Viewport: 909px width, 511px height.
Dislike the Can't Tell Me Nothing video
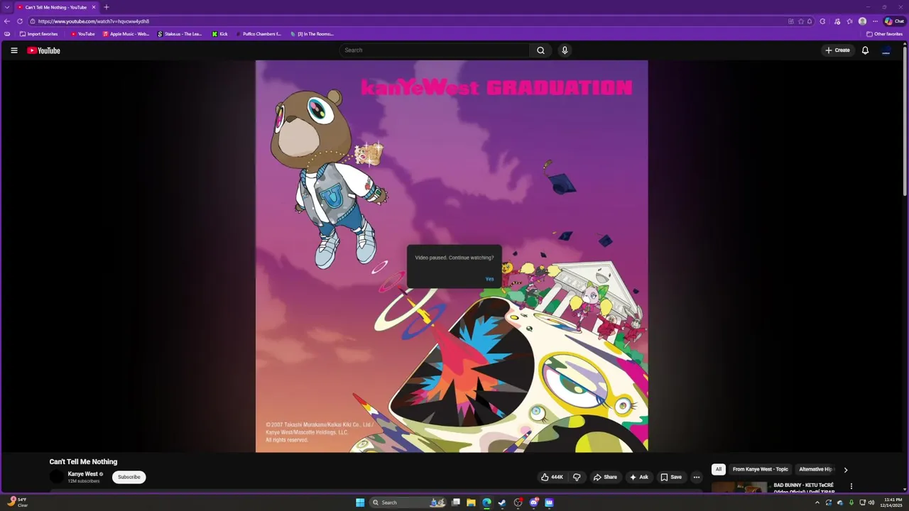click(x=577, y=477)
